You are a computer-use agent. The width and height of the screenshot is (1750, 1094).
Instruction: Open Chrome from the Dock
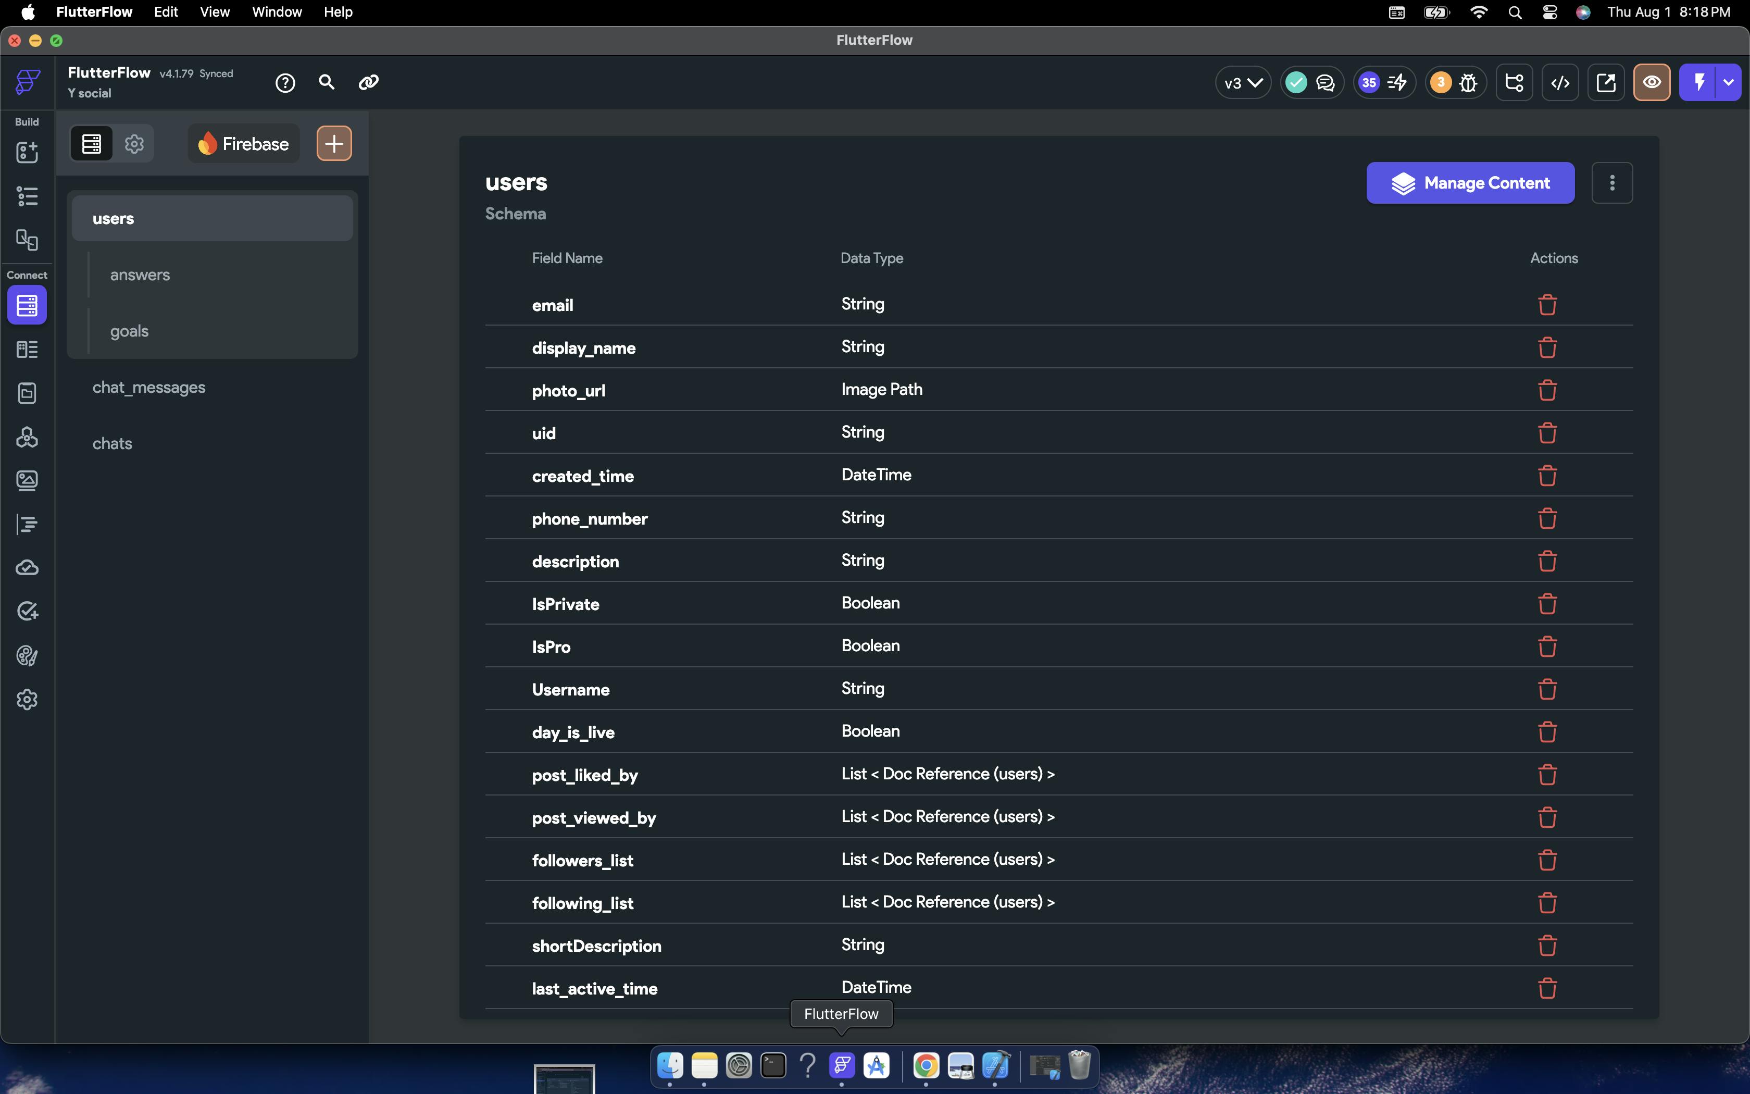pyautogui.click(x=926, y=1065)
